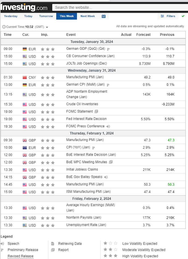Click the China flag in the CNY row
Screen dimensions: 188x259
25,77
